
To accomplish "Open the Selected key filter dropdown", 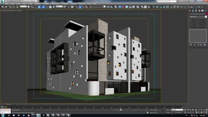I will [x=177, y=110].
